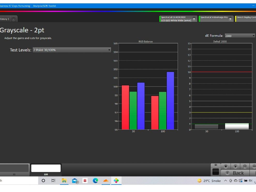Click the RGB Balance chart title
Viewport: 256px width, 192px height.
(146, 41)
